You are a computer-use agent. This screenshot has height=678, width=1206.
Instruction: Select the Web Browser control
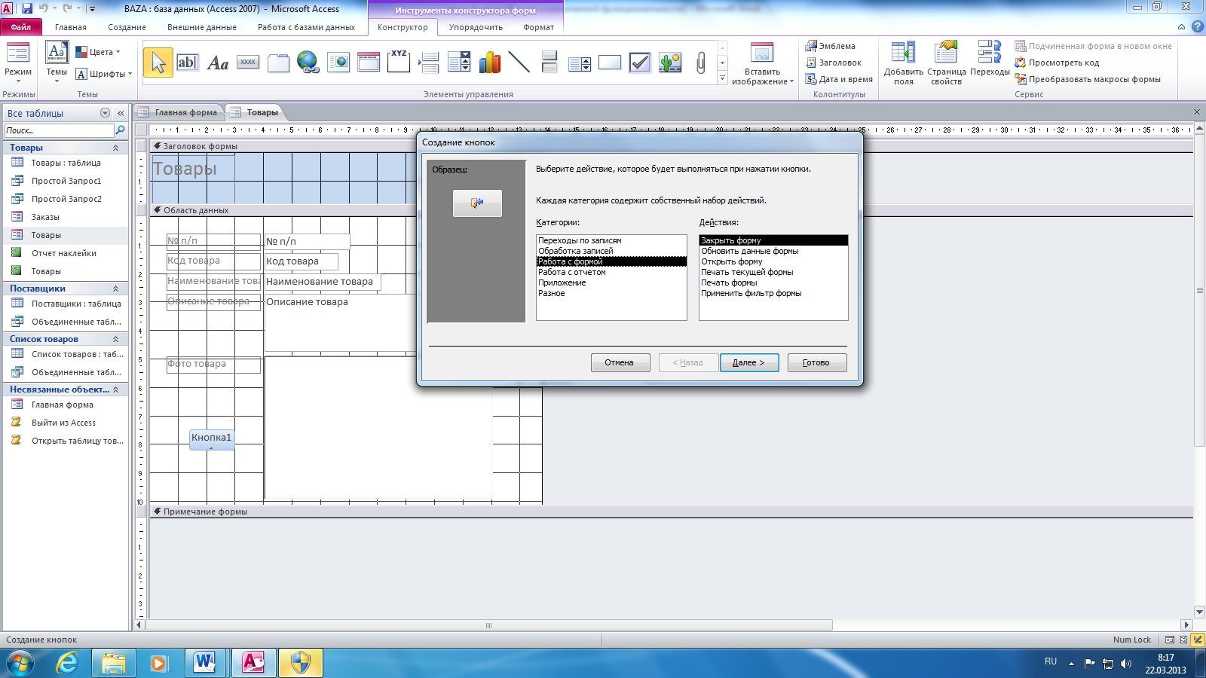338,63
